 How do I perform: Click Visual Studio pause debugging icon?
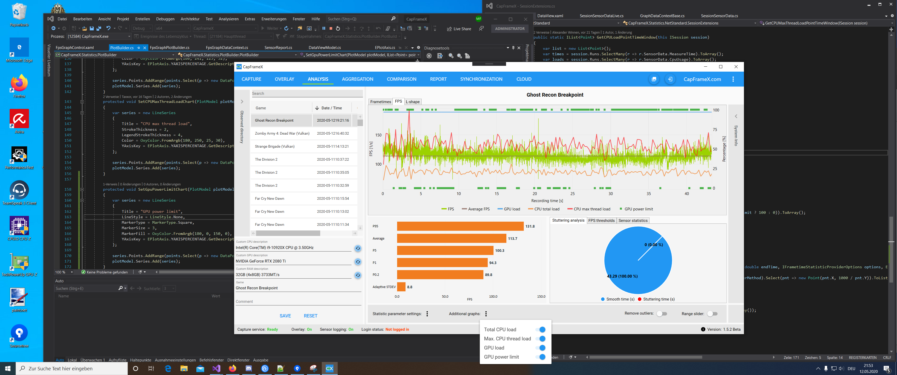[324, 29]
